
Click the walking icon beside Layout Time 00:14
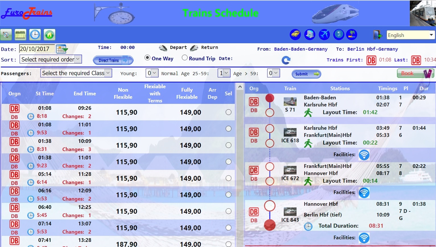[x=308, y=181]
